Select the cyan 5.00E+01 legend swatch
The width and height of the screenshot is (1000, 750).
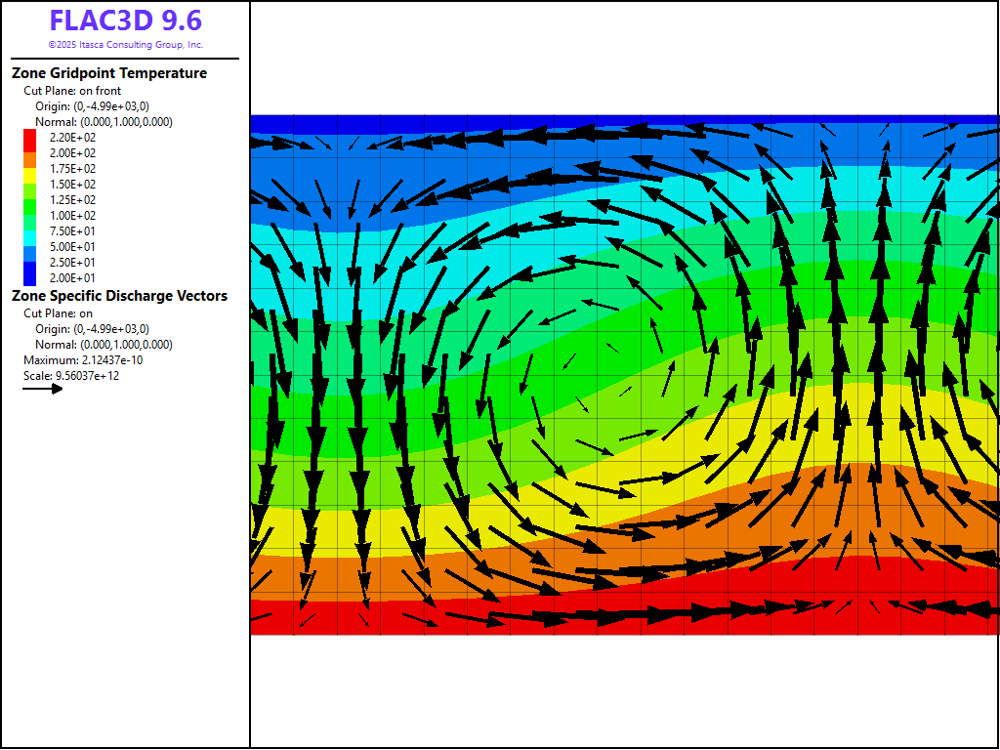tap(29, 247)
